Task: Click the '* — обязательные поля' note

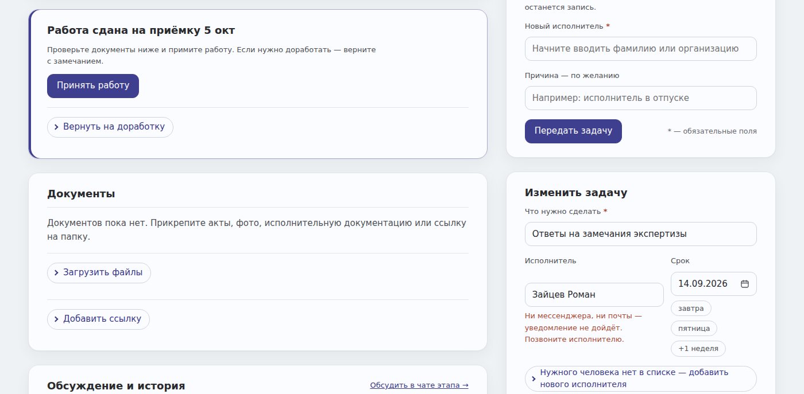Action: (x=712, y=131)
